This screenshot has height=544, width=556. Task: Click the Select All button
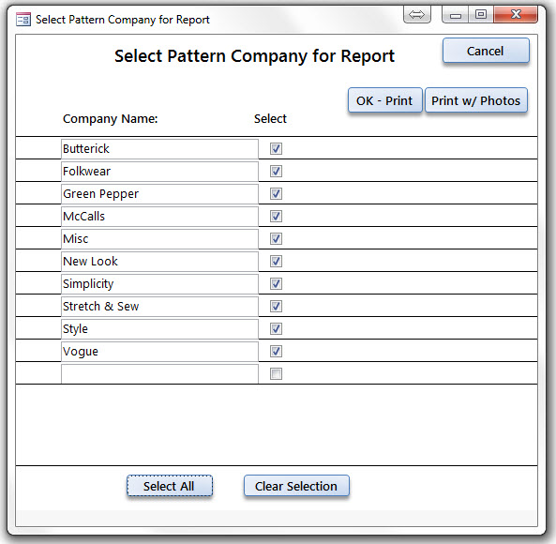(170, 486)
